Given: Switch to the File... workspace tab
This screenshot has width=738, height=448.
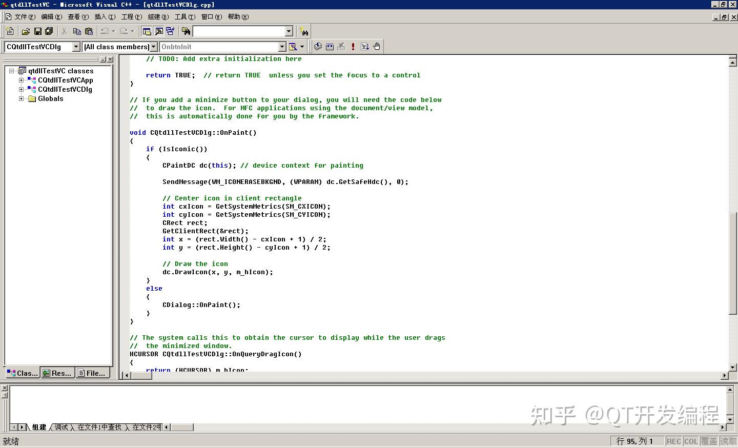Looking at the screenshot, I should pyautogui.click(x=92, y=373).
